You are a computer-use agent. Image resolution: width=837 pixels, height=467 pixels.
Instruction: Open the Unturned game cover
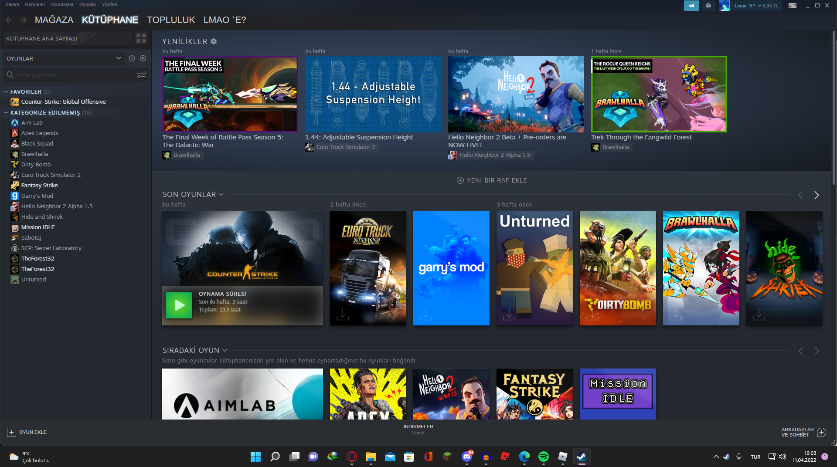click(534, 268)
